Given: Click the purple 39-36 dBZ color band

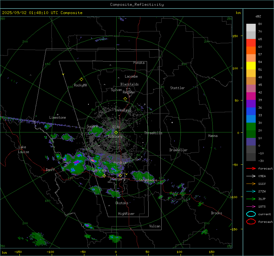Looking at the screenshot, I should tap(251, 103).
